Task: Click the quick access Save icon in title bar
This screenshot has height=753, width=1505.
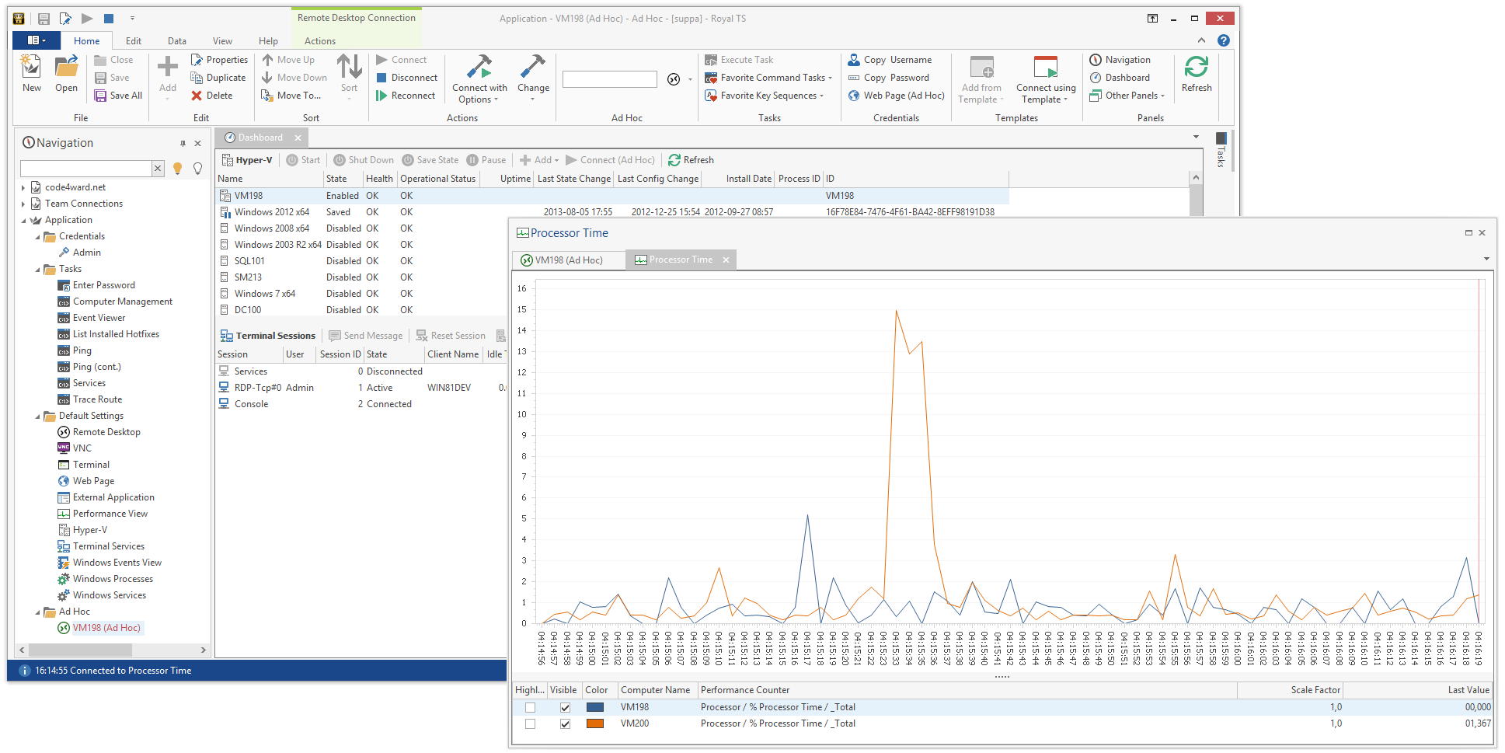Action: tap(44, 19)
